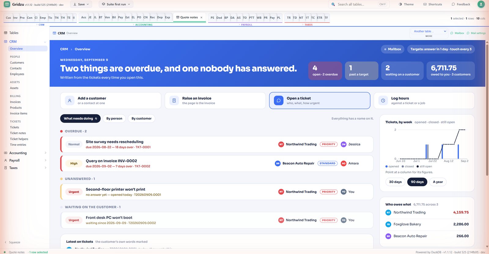Open the Customers sidebar item
Image resolution: width=489 pixels, height=254 pixels.
[17, 63]
